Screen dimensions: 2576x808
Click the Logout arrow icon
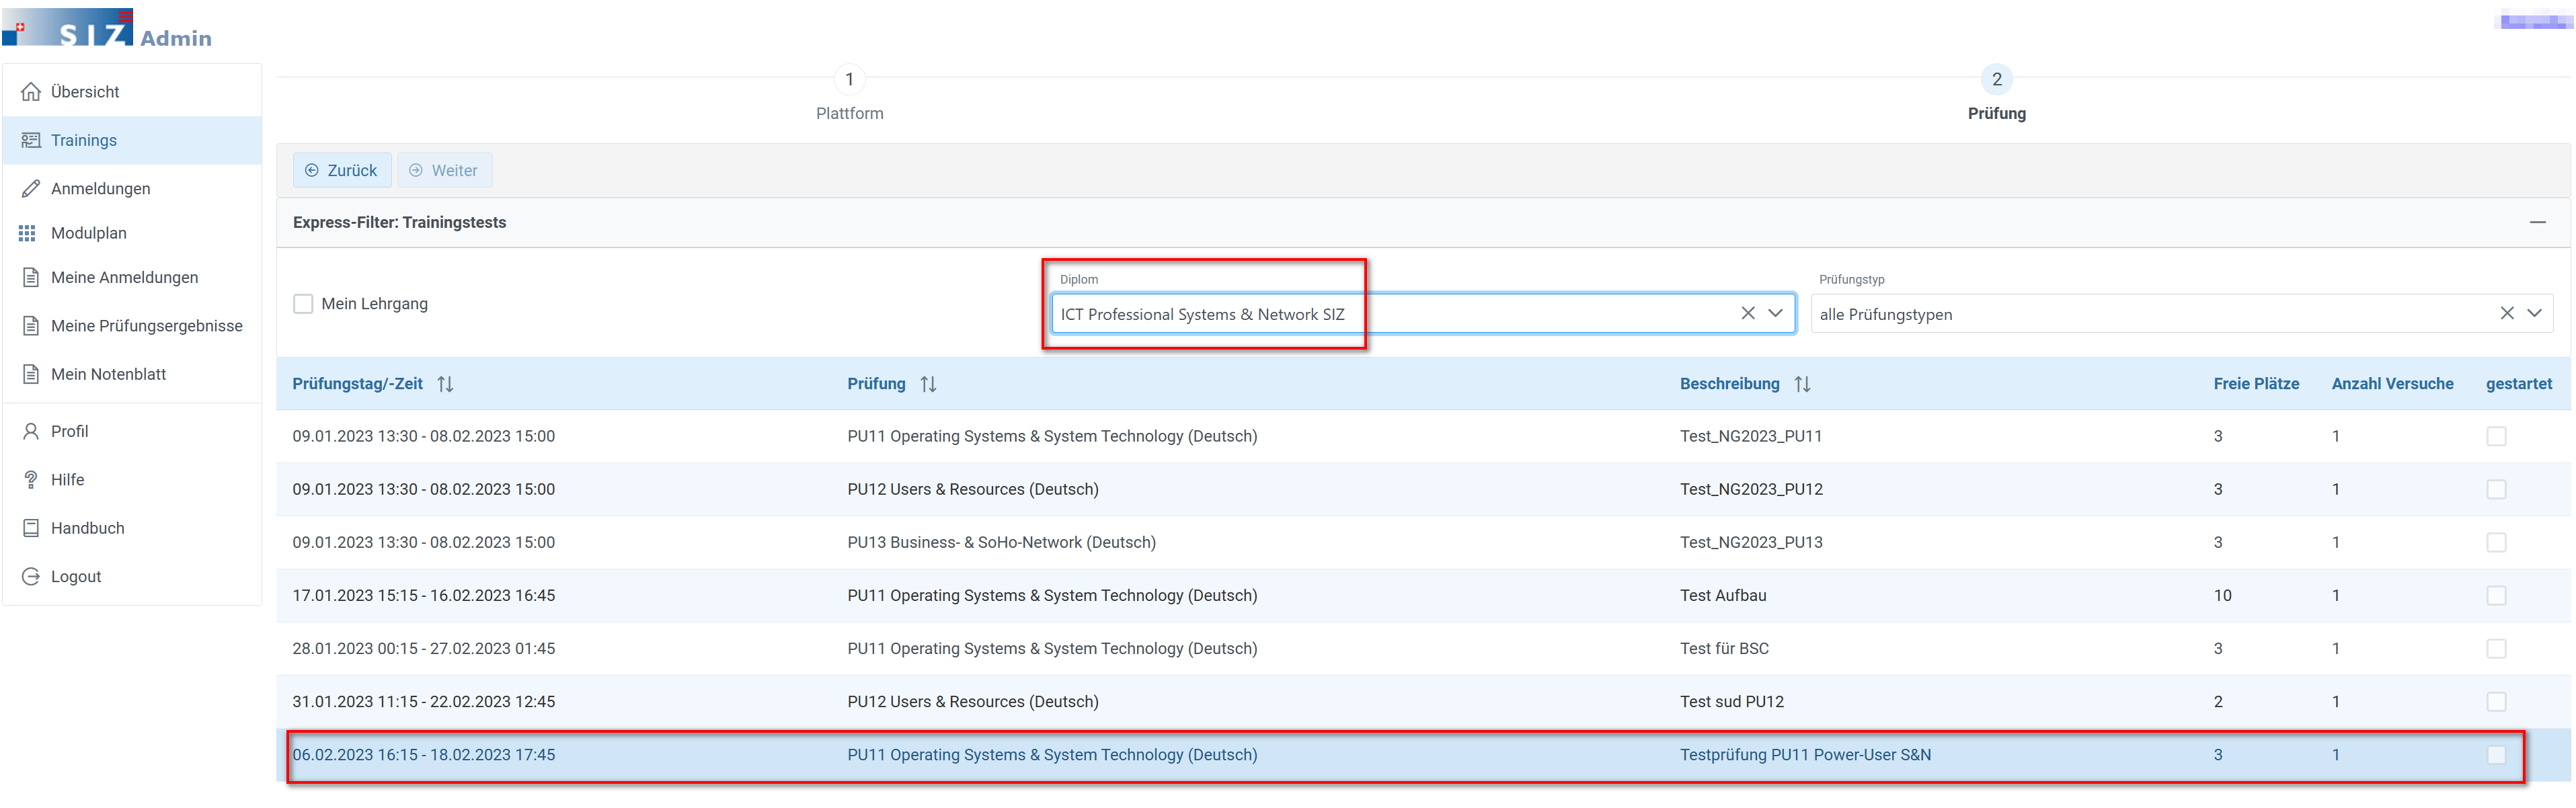(x=31, y=576)
